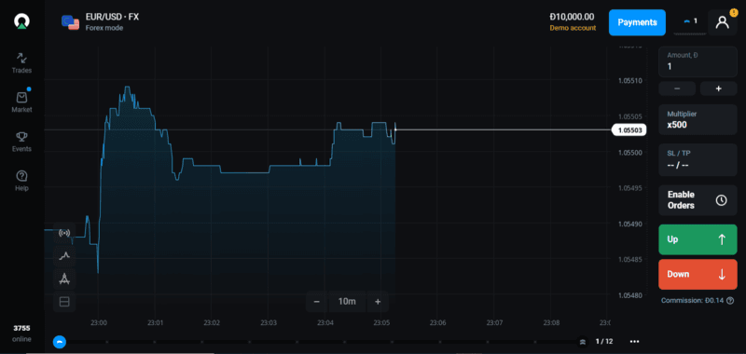This screenshot has width=746, height=354.
Task: Click the 1 / 12 page indicator
Action: click(604, 341)
